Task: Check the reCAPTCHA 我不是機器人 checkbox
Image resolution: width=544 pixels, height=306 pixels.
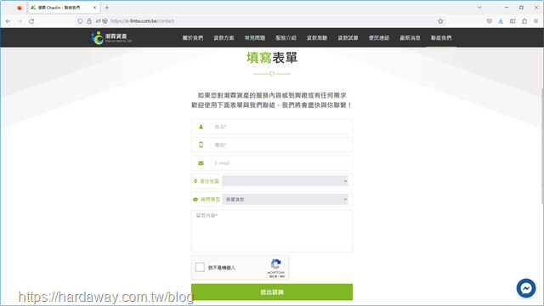Action: [x=200, y=267]
